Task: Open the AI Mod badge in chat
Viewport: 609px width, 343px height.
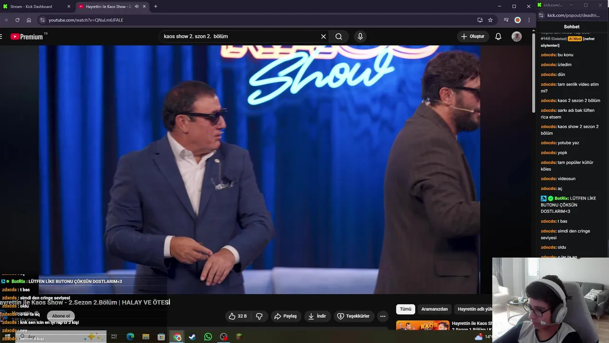Action: click(x=574, y=39)
